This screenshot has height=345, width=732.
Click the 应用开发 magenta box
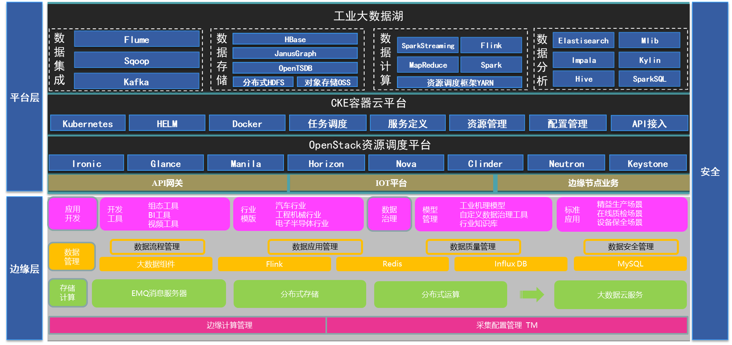coord(73,214)
